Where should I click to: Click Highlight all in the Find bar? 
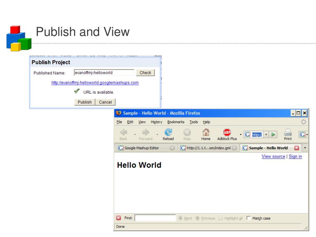pos(231,218)
